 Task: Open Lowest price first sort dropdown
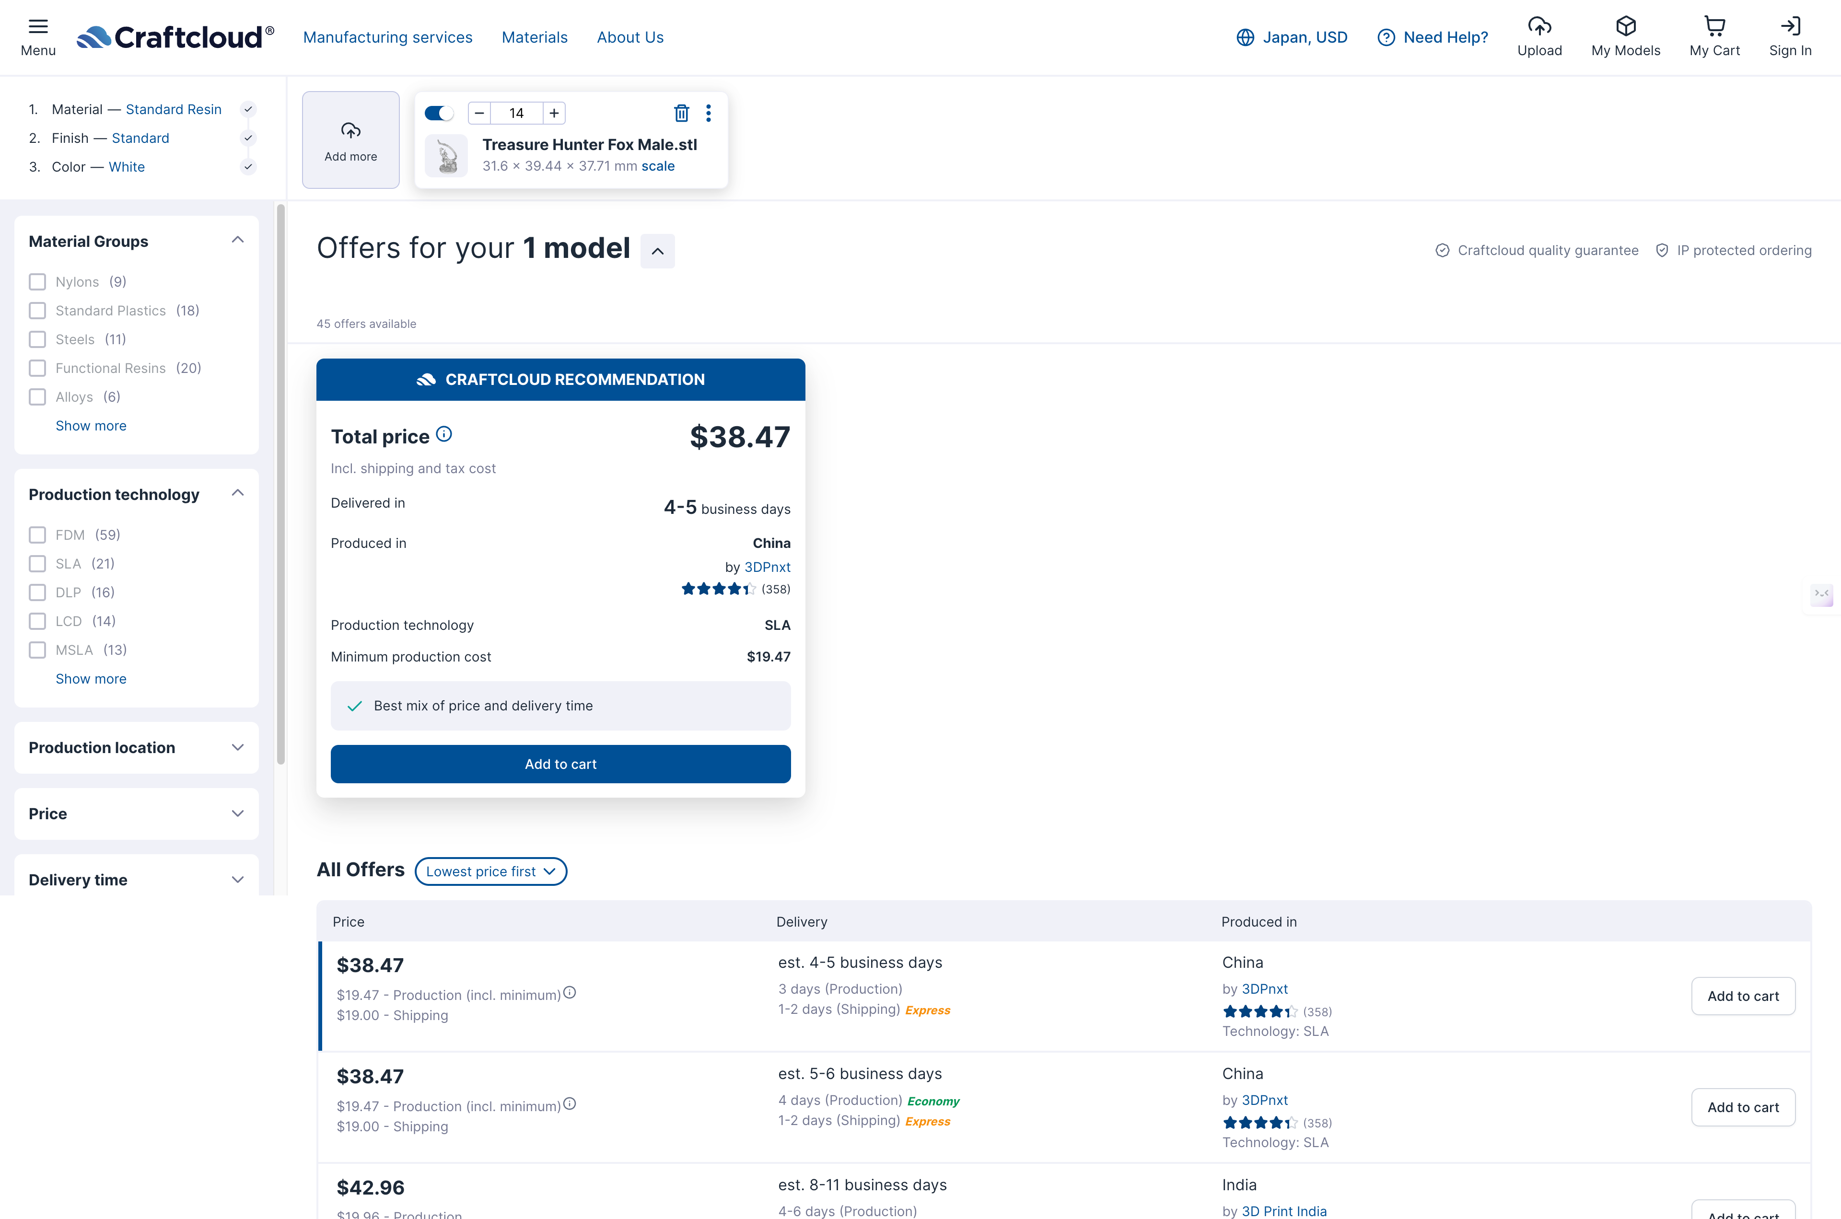pos(490,871)
